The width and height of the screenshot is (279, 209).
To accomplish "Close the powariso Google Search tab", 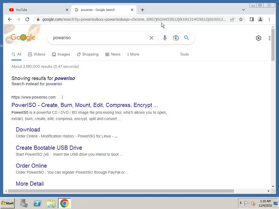I will click(x=132, y=10).
